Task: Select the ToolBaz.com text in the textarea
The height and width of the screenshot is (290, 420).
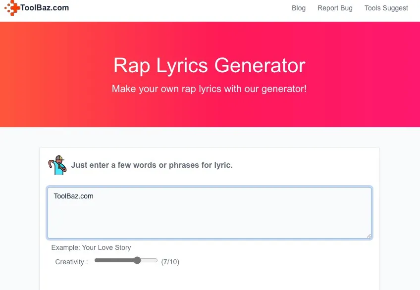Action: [x=73, y=196]
